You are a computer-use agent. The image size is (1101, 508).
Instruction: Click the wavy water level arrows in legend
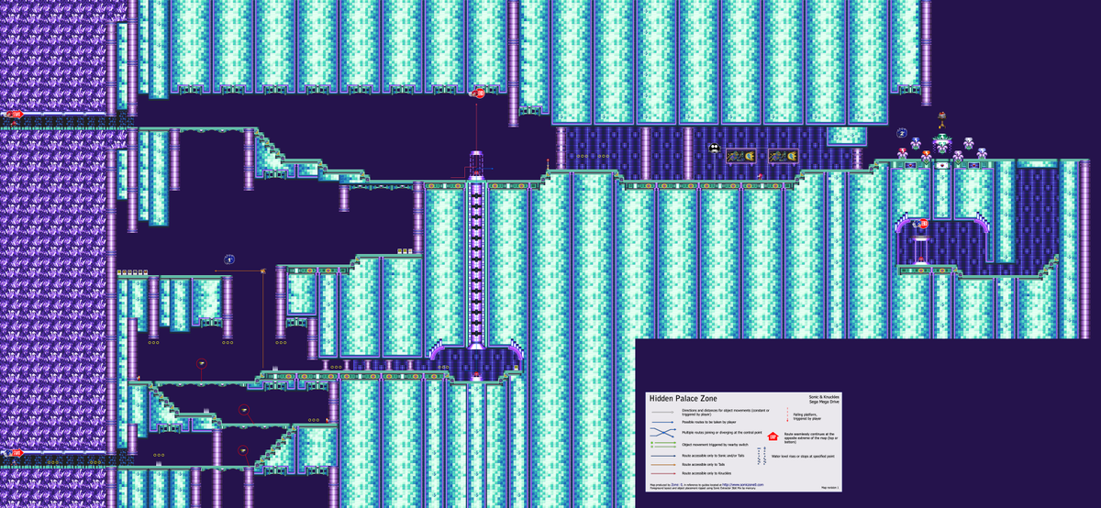[x=762, y=456]
